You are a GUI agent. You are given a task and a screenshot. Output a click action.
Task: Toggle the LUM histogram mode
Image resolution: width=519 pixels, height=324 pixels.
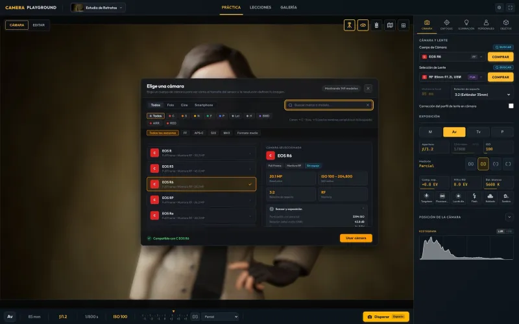click(x=500, y=231)
